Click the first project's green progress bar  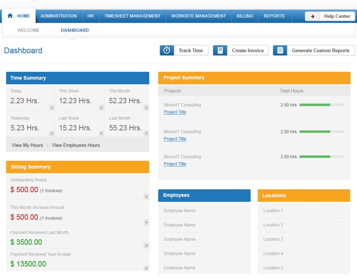[x=315, y=105]
